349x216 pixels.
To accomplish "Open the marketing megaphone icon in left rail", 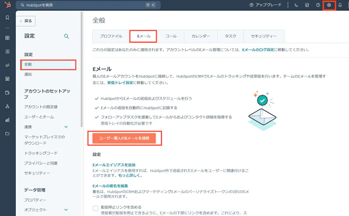I will tap(7, 65).
